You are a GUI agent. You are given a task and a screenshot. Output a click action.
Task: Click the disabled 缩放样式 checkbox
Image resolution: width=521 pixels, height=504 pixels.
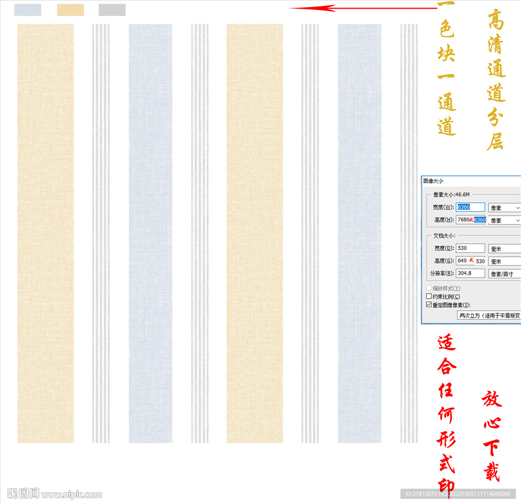tap(429, 287)
